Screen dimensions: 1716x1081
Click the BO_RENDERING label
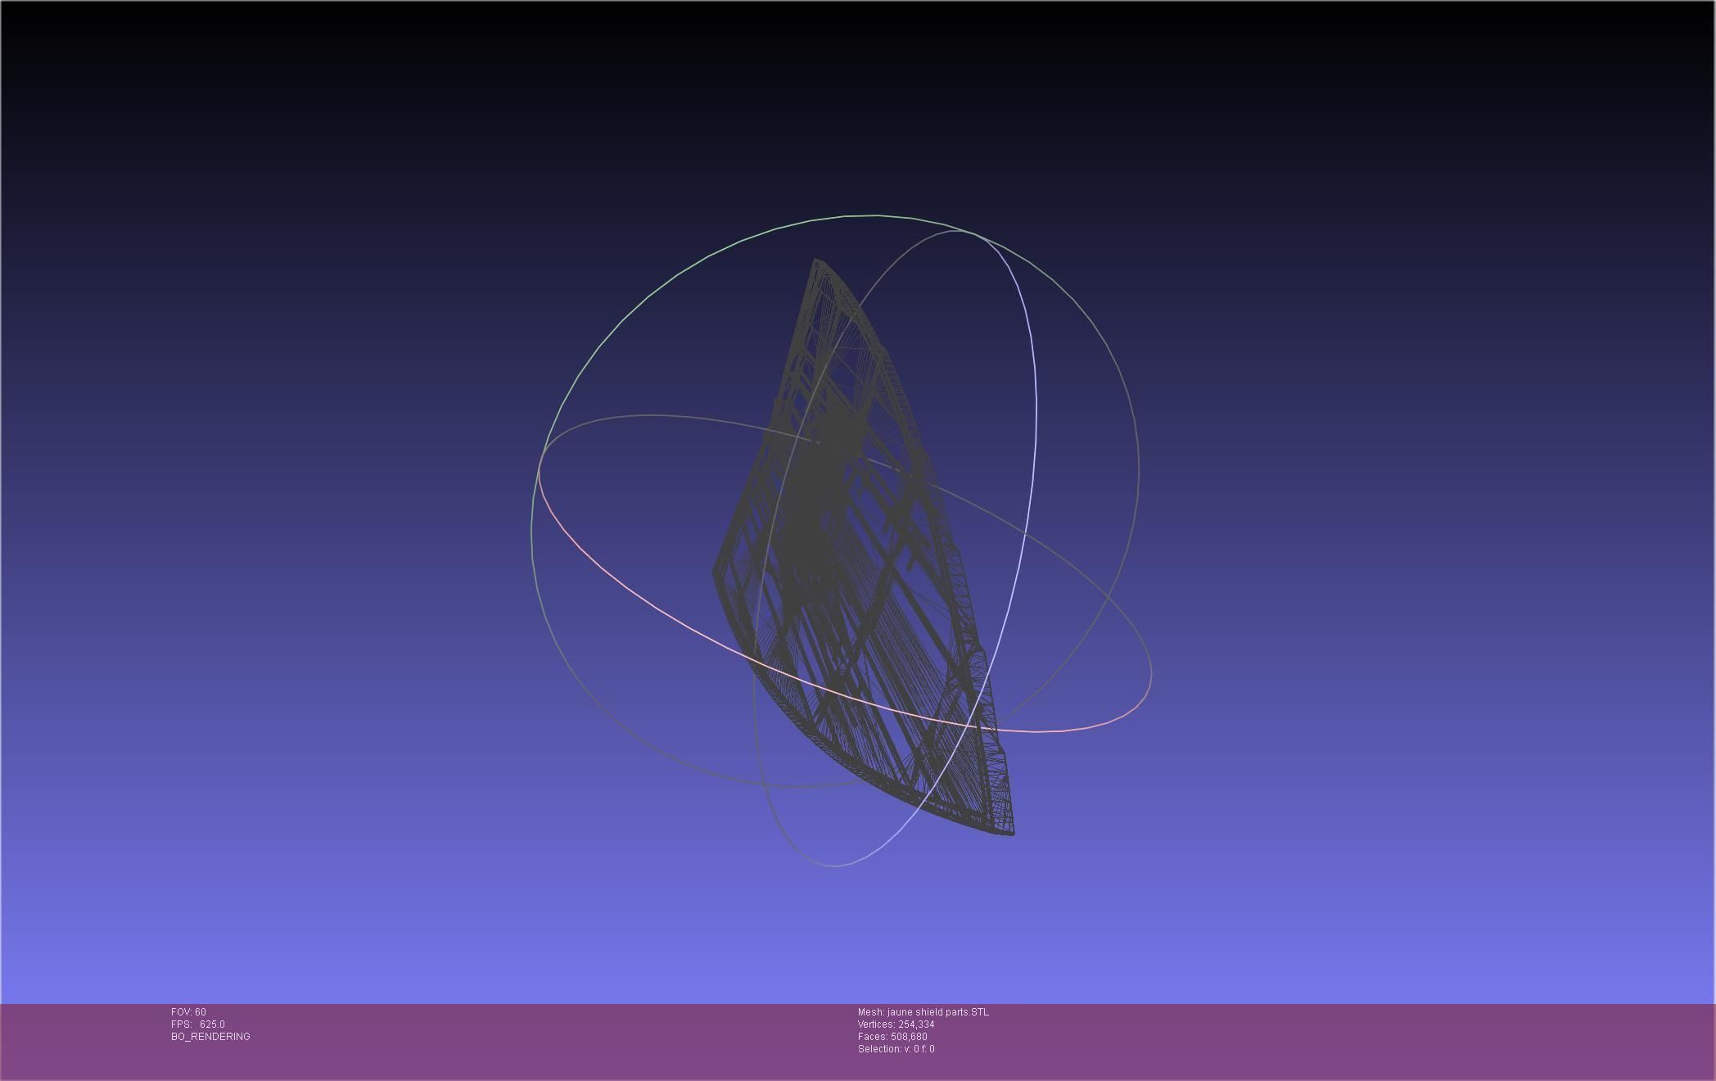pyautogui.click(x=210, y=1037)
